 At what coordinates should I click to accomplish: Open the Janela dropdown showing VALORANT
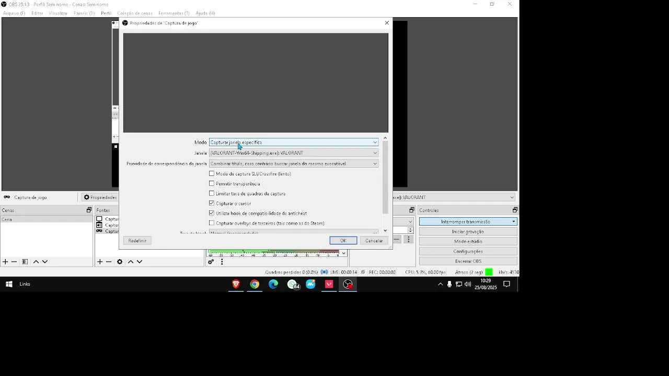pos(293,153)
